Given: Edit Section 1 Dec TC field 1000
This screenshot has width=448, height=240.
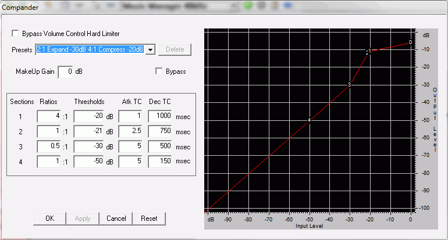Looking at the screenshot, I should tap(160, 116).
